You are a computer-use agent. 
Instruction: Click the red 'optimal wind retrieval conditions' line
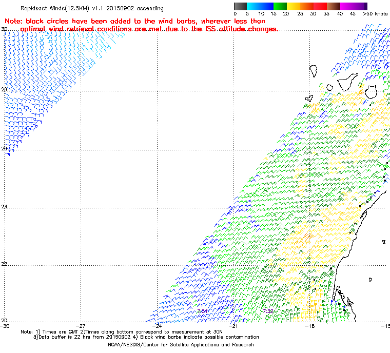[x=149, y=29]
